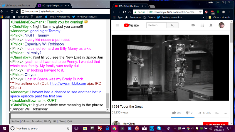Switch to Twitter Notifications tab
Viewport: 235px width, 132px height.
[x=18, y=6]
